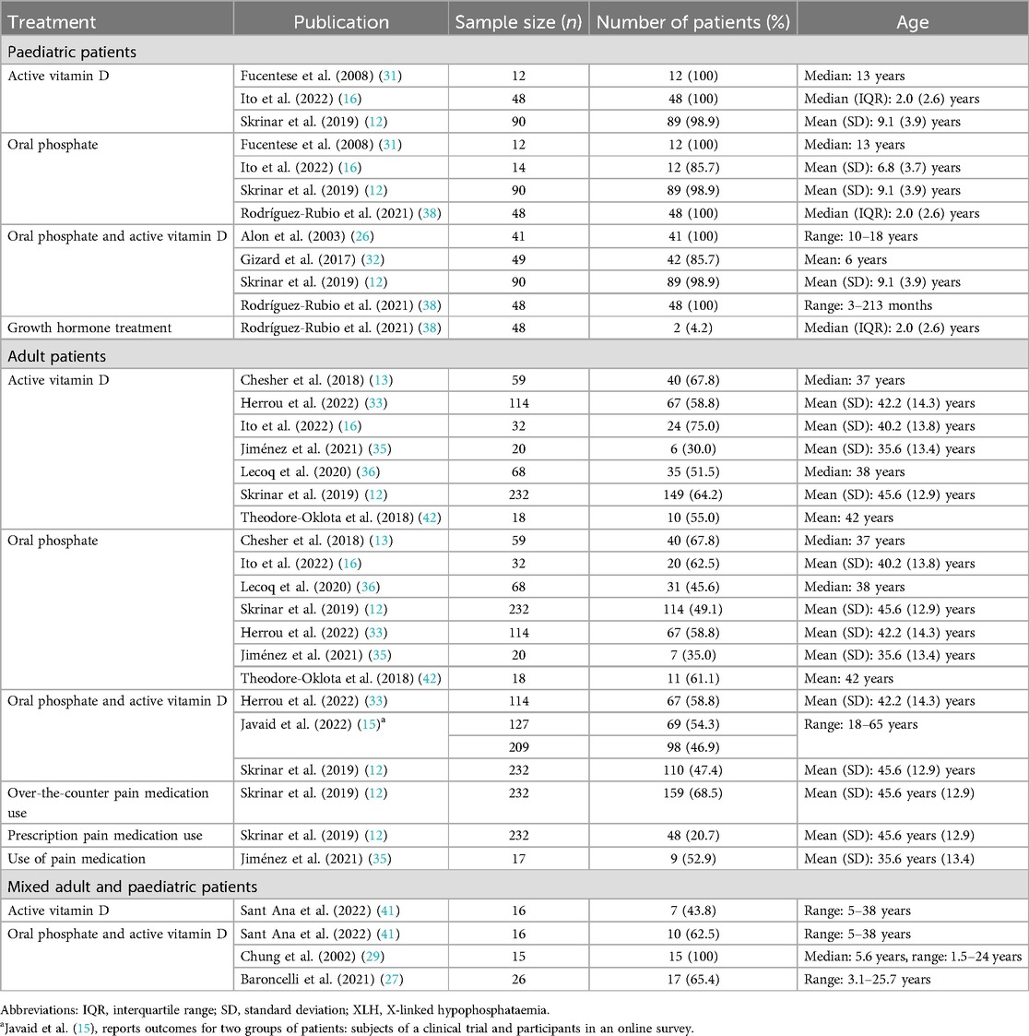Image resolution: width=1029 pixels, height=1036 pixels.
Task: Select the age Range: 3.1–25.7 years
Action: click(868, 980)
